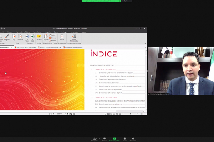
Task: Open Zoom Reacciones menu
Action: pyautogui.click(x=133, y=139)
